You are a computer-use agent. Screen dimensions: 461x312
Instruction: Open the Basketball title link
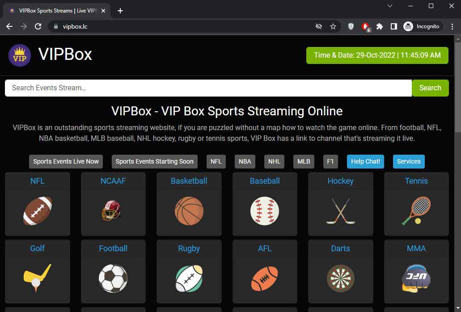pyautogui.click(x=189, y=181)
